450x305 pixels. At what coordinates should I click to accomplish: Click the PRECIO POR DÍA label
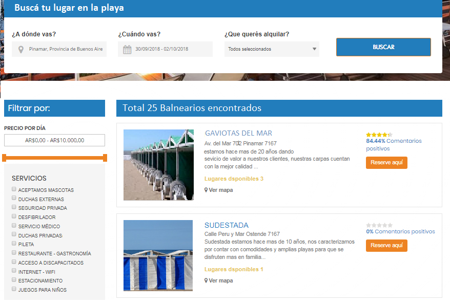pyautogui.click(x=25, y=128)
